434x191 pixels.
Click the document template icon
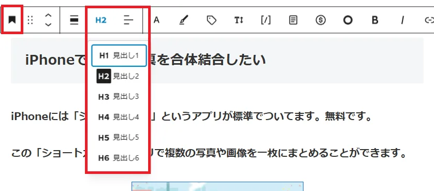[x=293, y=20]
